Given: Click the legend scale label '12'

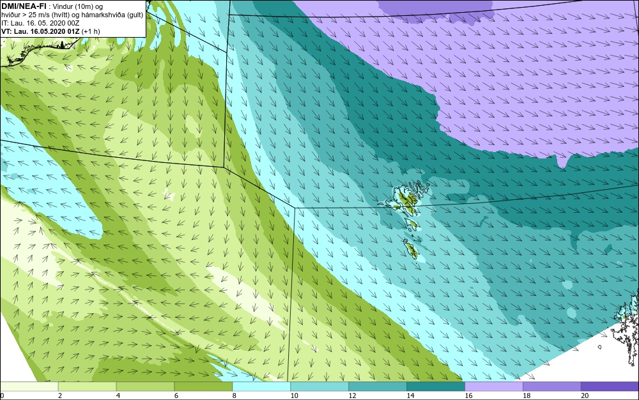Looking at the screenshot, I should [x=352, y=396].
